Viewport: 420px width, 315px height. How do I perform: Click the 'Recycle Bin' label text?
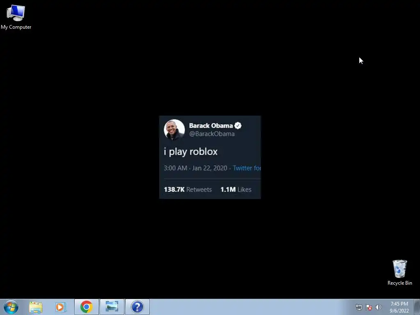[x=399, y=283]
